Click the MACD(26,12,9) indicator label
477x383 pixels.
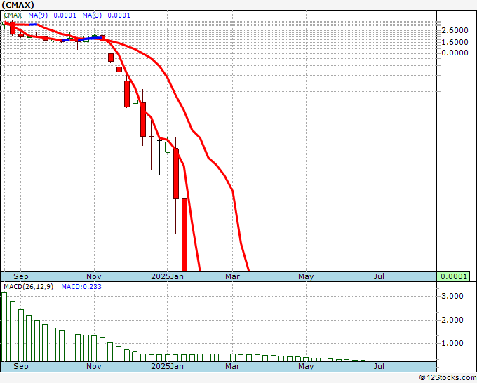pos(28,287)
